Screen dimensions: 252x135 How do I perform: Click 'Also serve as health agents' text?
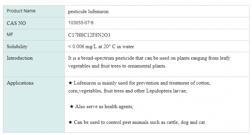(x=104, y=107)
